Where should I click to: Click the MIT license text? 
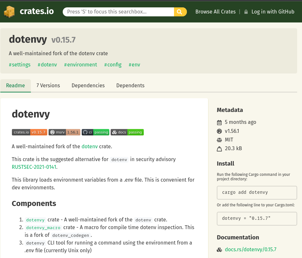click(x=229, y=140)
